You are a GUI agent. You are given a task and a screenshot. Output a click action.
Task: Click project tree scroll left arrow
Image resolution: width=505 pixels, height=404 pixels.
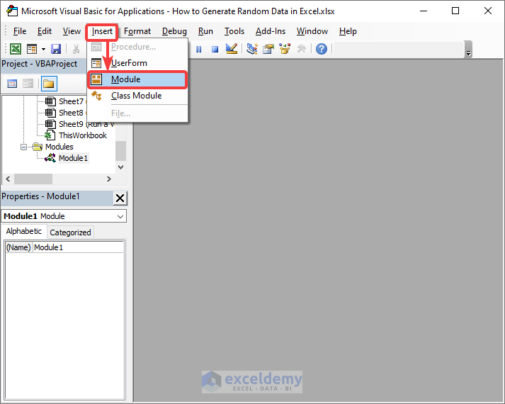pos(8,179)
